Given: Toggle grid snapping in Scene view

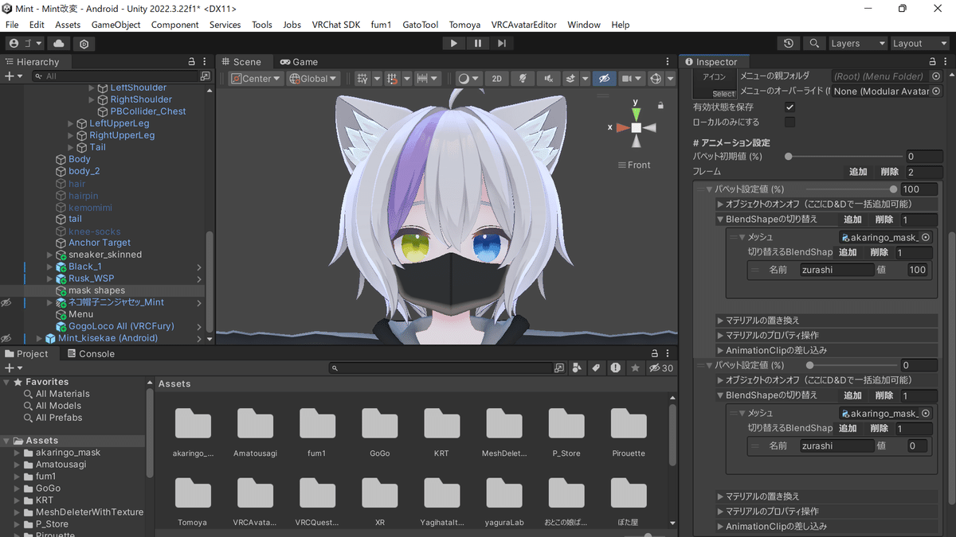Looking at the screenshot, I should tap(393, 79).
